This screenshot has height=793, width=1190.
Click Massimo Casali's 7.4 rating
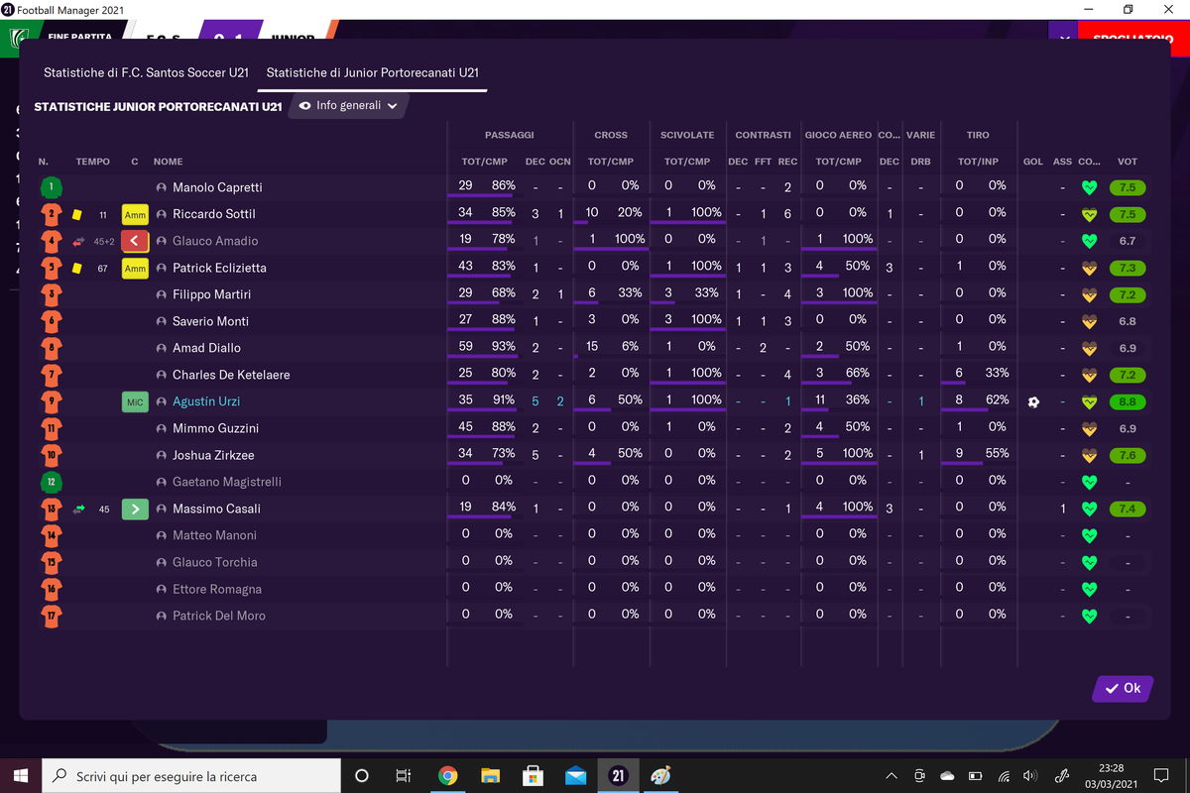(x=1128, y=509)
